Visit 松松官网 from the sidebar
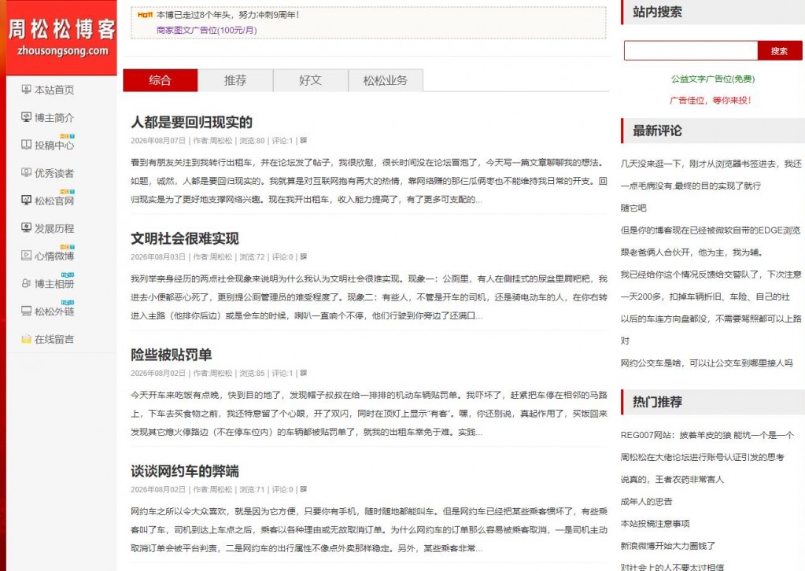This screenshot has height=571, width=805. point(54,201)
